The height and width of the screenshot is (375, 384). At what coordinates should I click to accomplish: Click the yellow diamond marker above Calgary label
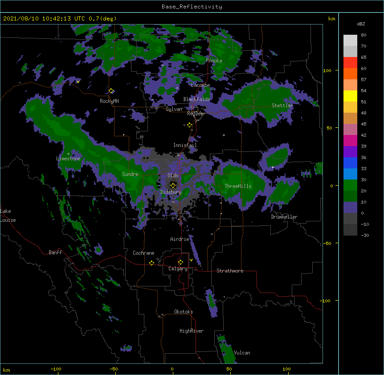click(180, 262)
